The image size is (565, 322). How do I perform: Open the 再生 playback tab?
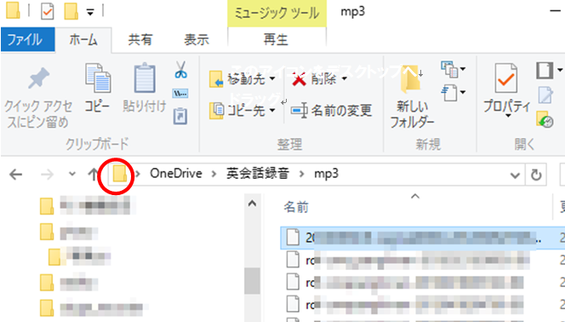point(277,39)
